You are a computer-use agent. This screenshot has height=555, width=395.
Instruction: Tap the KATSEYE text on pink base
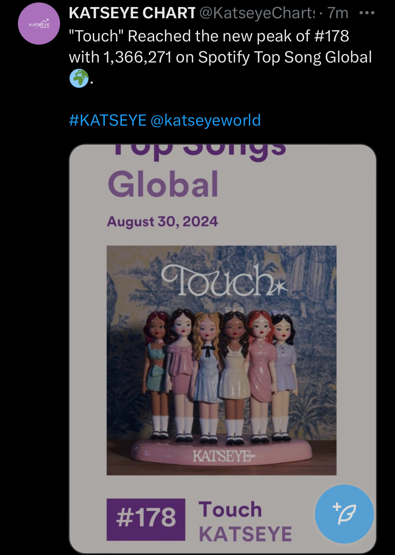click(223, 456)
